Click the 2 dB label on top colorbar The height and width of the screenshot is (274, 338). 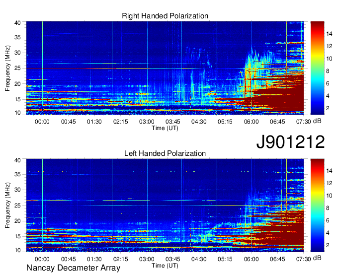pyautogui.click(x=328, y=108)
